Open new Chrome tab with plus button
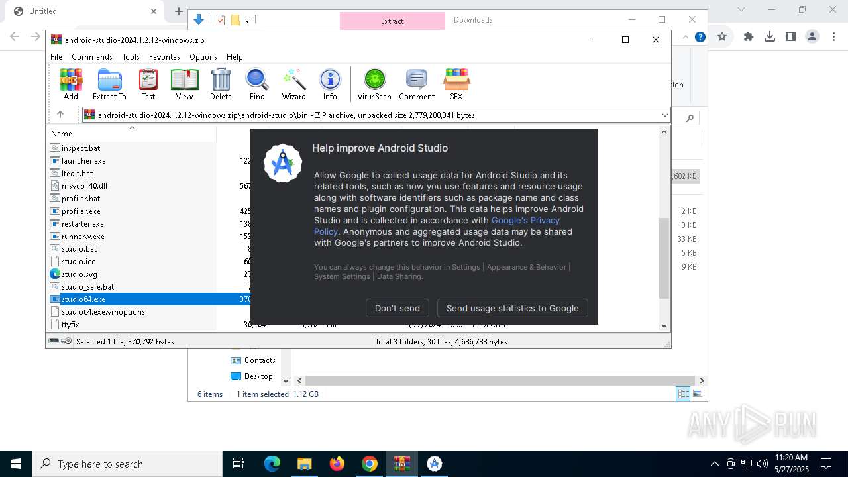848x477 pixels. point(179,11)
